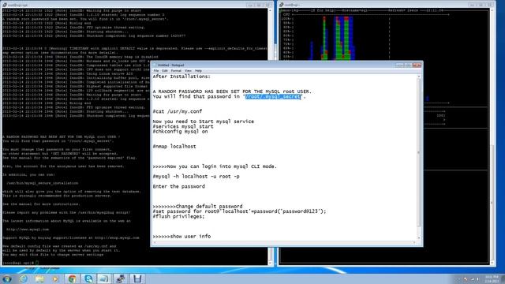This screenshot has height=284, width=505.
Task: Click 'Now you need to Start mysql service' line
Action: (204, 121)
